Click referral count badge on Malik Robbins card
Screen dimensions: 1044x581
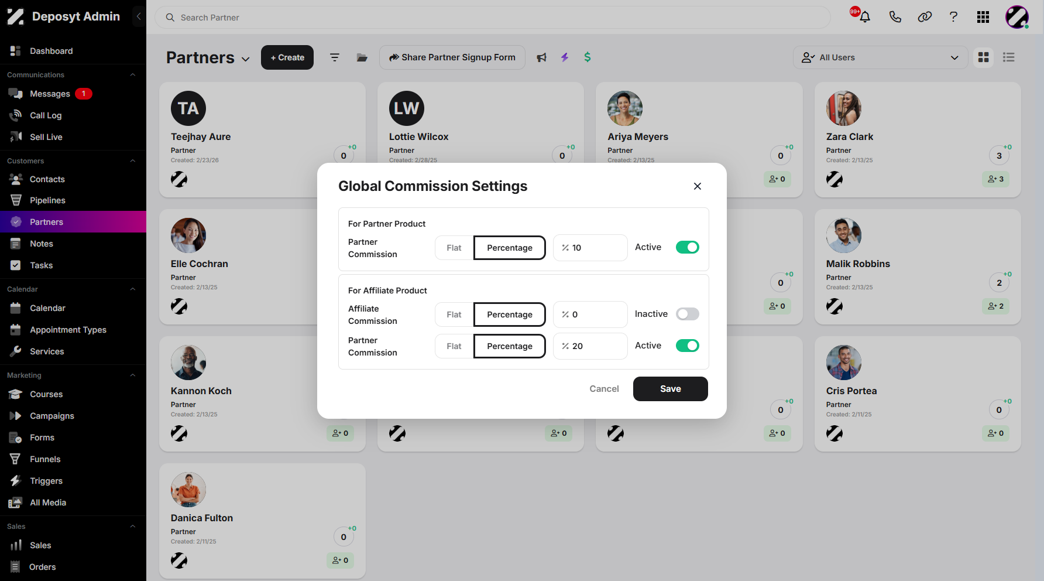pos(995,306)
